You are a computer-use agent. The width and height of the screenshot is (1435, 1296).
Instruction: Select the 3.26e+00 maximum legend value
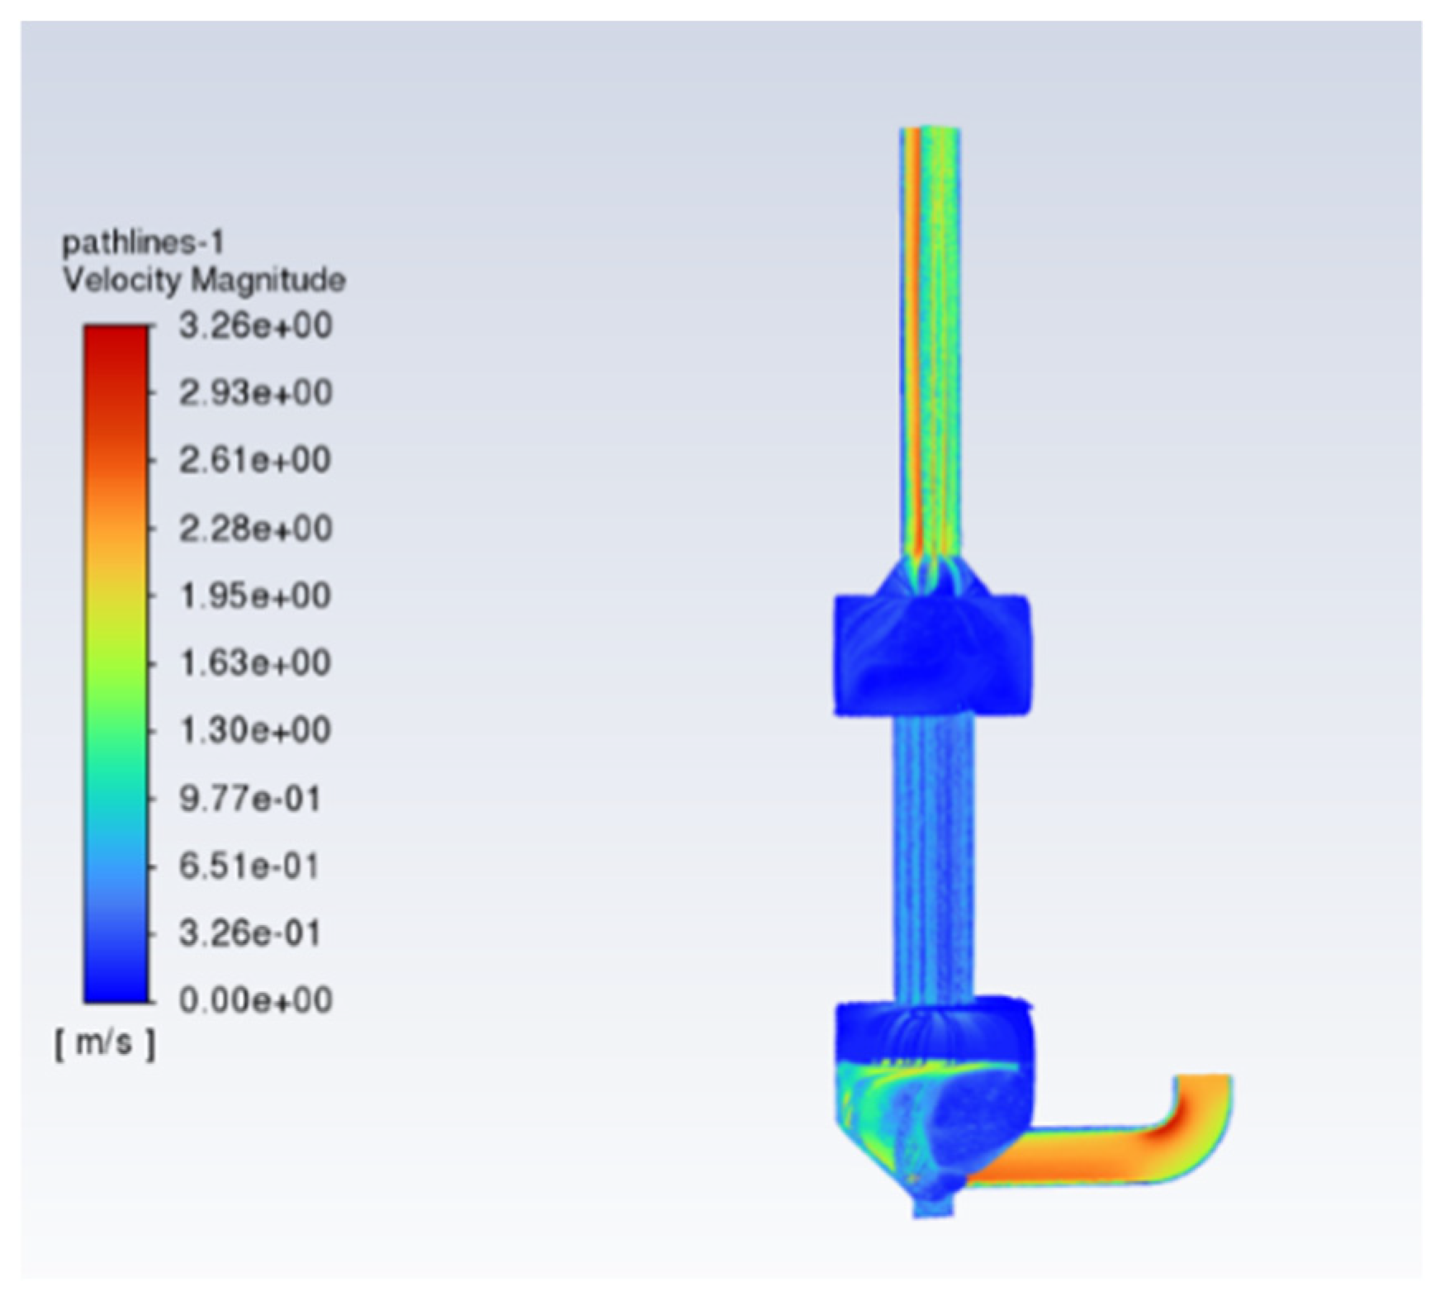pyautogui.click(x=255, y=325)
